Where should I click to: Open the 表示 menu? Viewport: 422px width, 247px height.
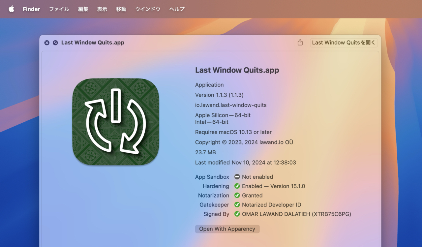(x=102, y=9)
